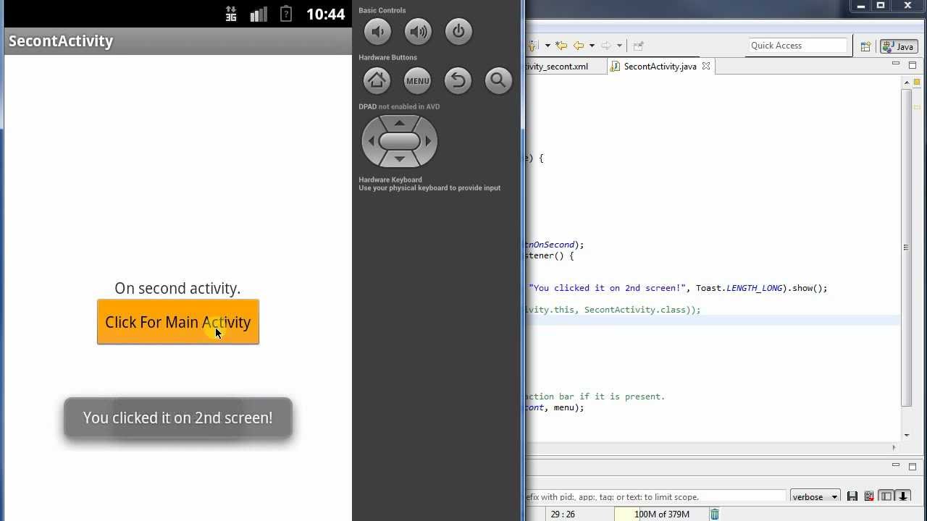The image size is (927, 521).
Task: Tap the Click For Main Activity button
Action: point(178,322)
